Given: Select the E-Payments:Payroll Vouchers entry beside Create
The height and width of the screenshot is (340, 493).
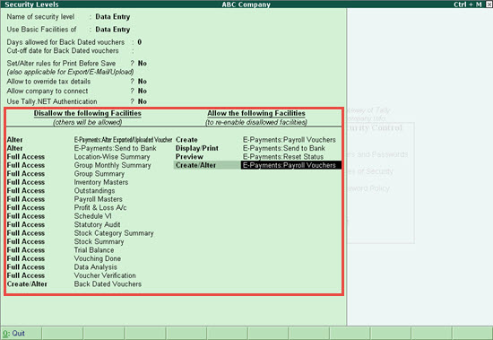Looking at the screenshot, I should 290,140.
